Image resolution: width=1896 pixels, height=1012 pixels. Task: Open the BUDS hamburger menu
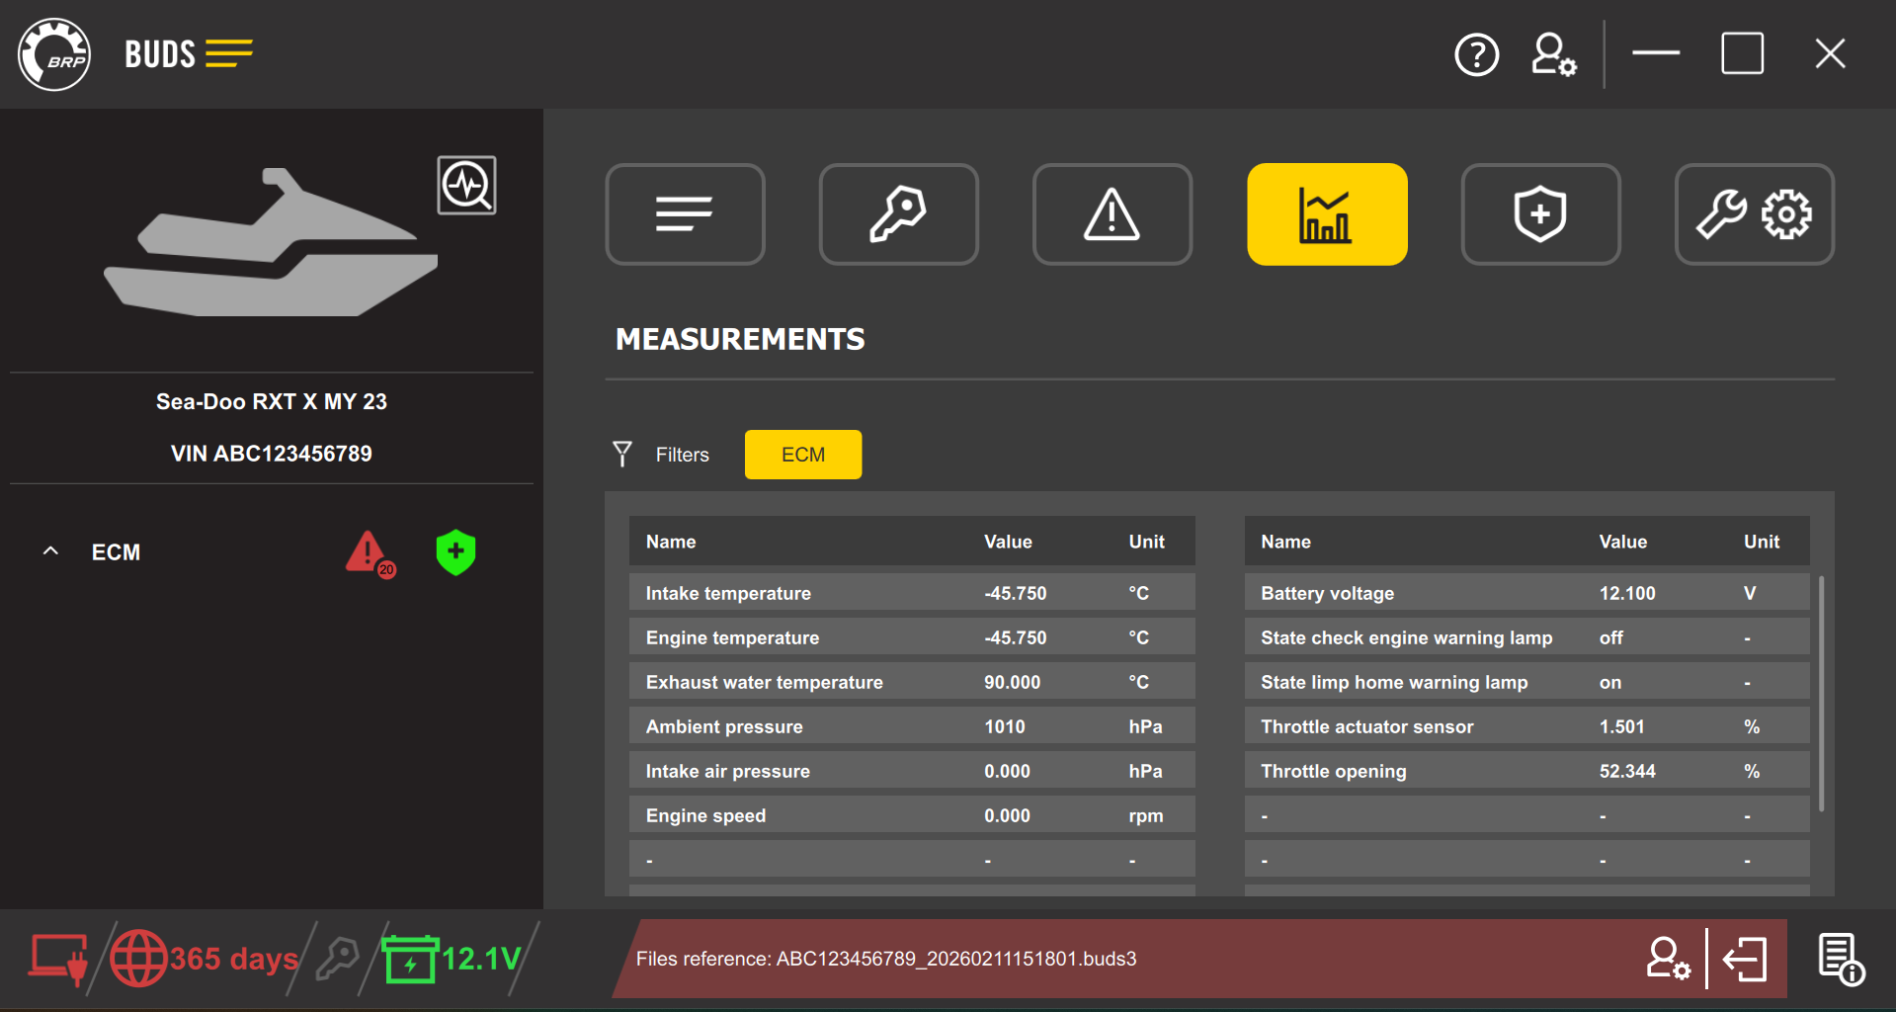(229, 53)
